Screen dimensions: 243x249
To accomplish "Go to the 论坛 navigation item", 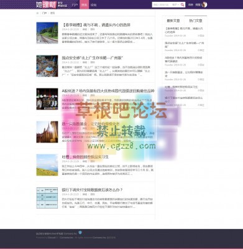I will coord(93,5).
